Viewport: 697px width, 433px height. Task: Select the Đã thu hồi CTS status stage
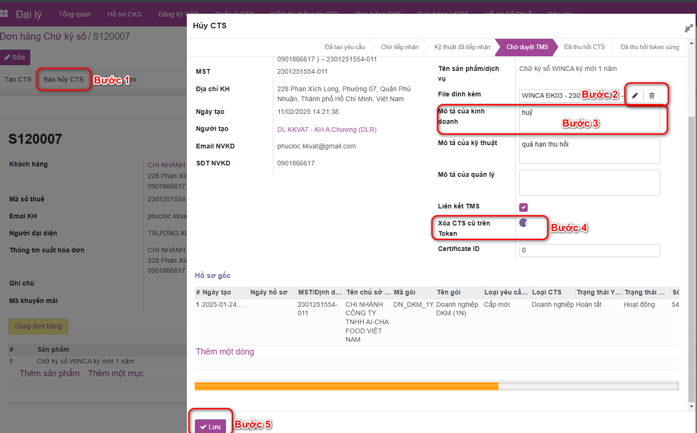click(584, 47)
